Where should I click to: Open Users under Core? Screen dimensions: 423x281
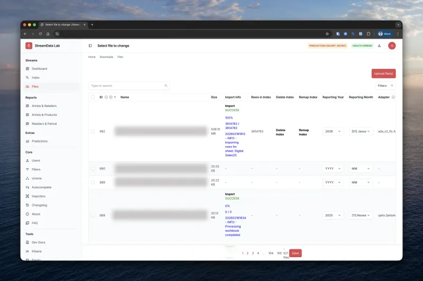click(x=36, y=160)
